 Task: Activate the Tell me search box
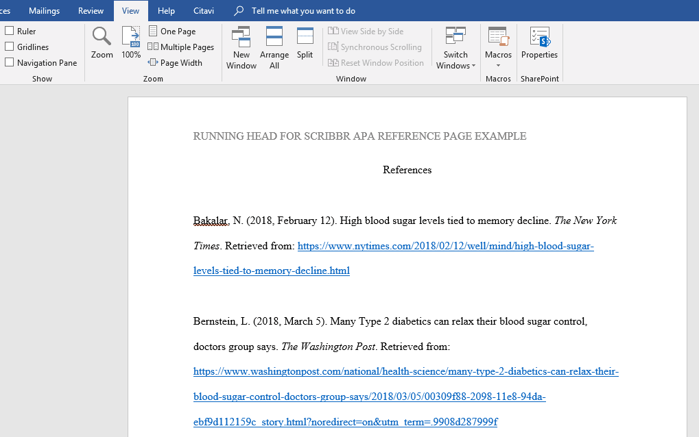coord(295,10)
